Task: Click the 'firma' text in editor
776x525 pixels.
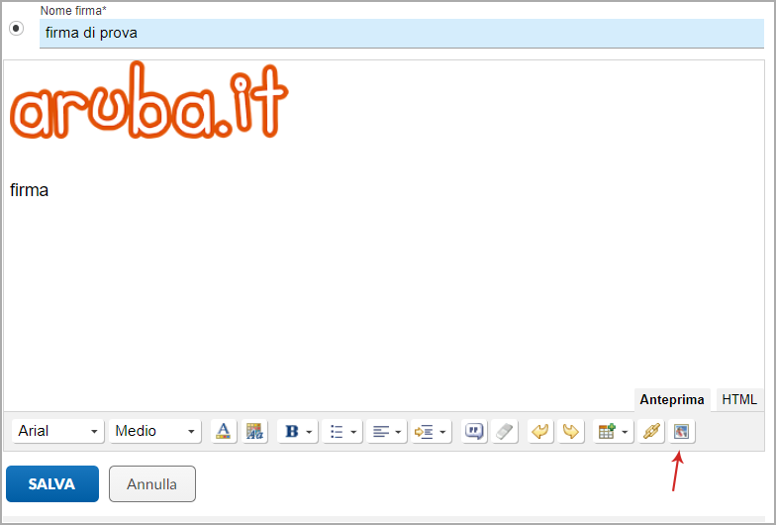Action: click(30, 190)
